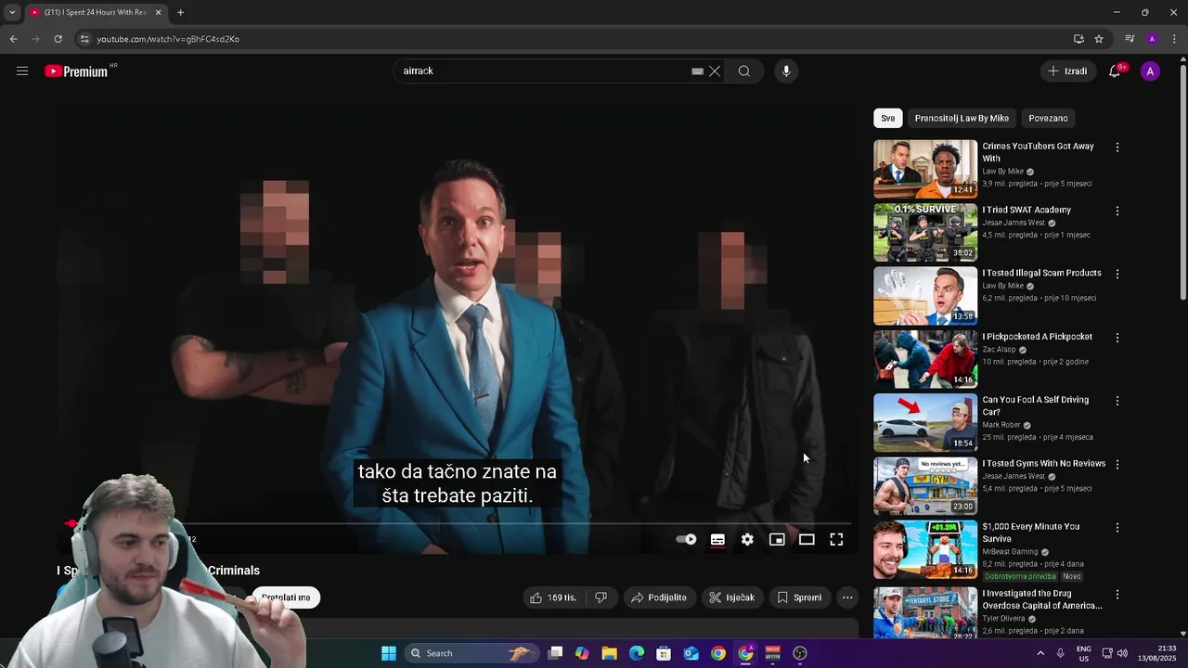This screenshot has height=668, width=1188.
Task: Enable miniplayer mode
Action: point(777,539)
